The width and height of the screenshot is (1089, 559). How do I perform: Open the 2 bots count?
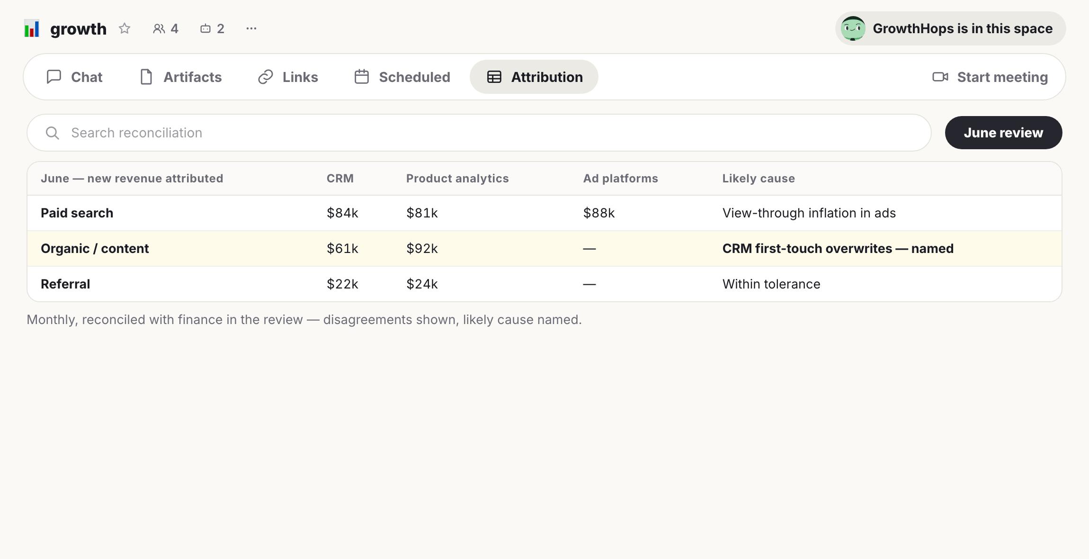click(x=212, y=28)
